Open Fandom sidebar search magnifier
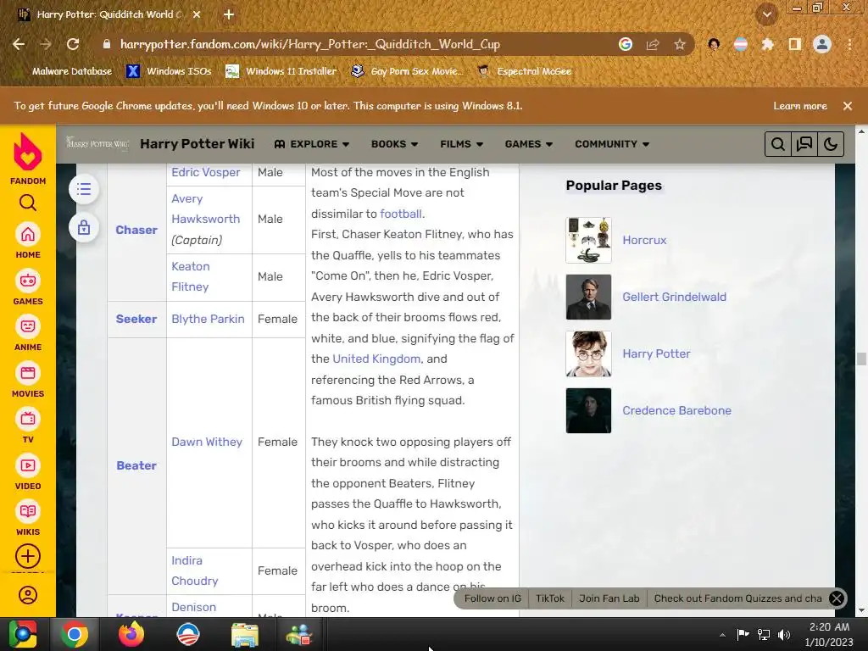Screen dimensions: 868x651 [x=28, y=203]
